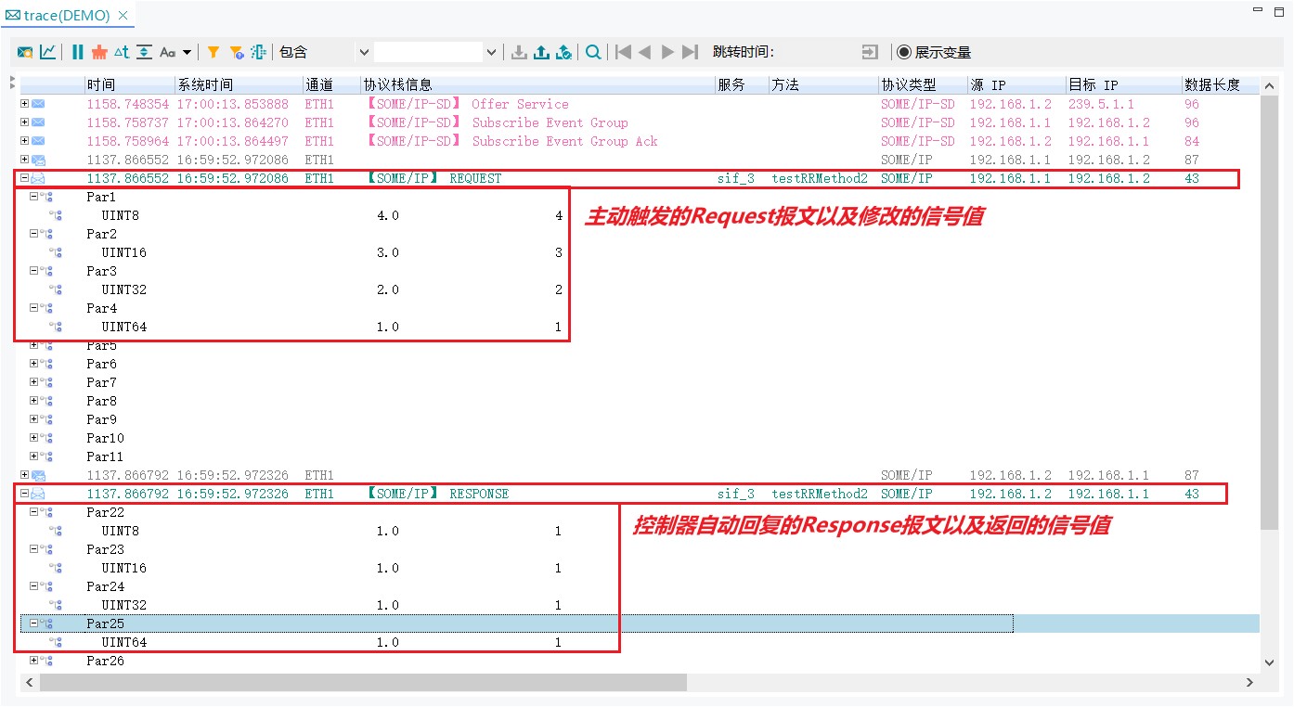This screenshot has width=1294, height=707.
Task: Click the REQUEST row open-envelope icon
Action: pos(38,178)
